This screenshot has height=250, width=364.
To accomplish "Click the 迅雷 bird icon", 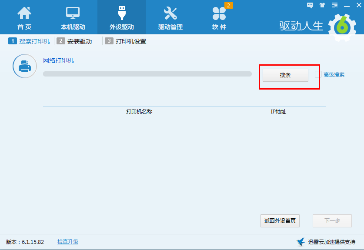I will coord(300,242).
